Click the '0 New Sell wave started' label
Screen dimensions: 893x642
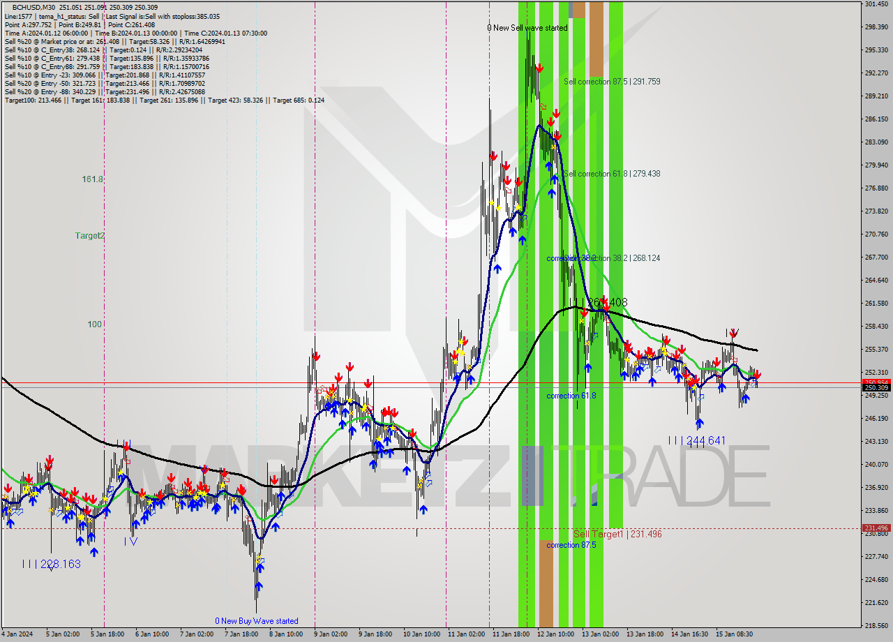click(x=527, y=28)
